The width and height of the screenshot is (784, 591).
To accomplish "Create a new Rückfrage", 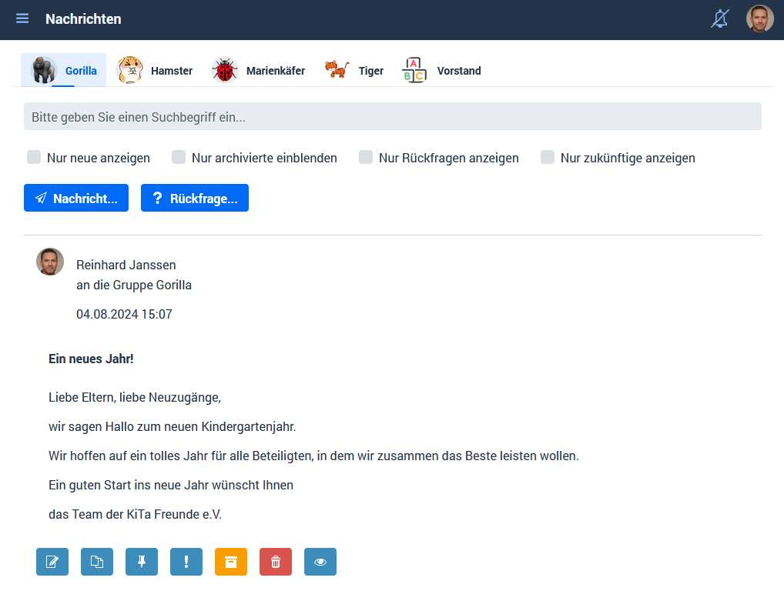I will click(195, 198).
